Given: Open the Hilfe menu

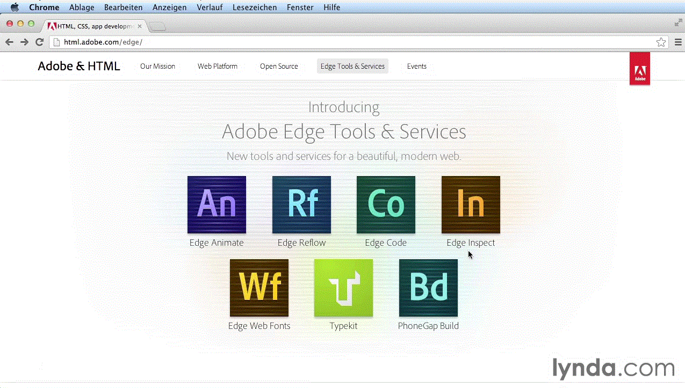Looking at the screenshot, I should click(x=331, y=7).
